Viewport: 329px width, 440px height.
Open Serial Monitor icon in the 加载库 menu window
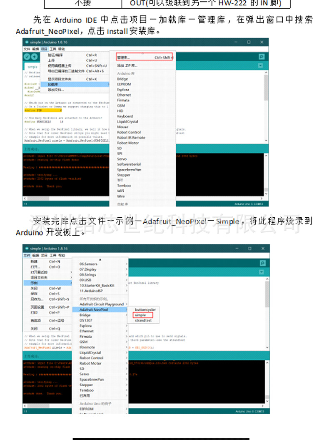coord(262,57)
